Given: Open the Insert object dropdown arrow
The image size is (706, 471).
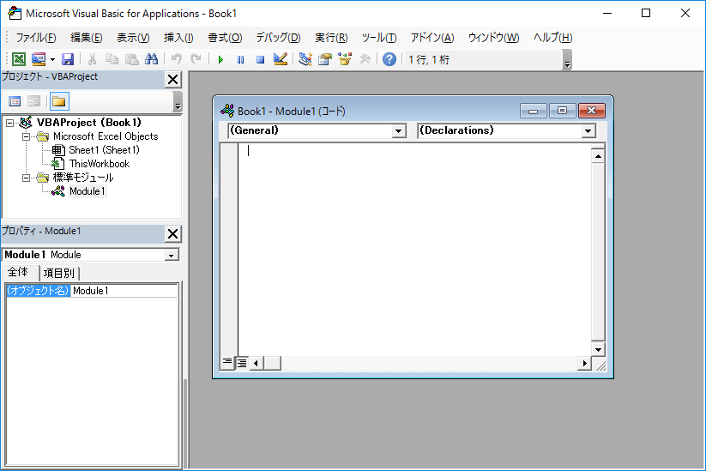Looking at the screenshot, I should (52, 59).
